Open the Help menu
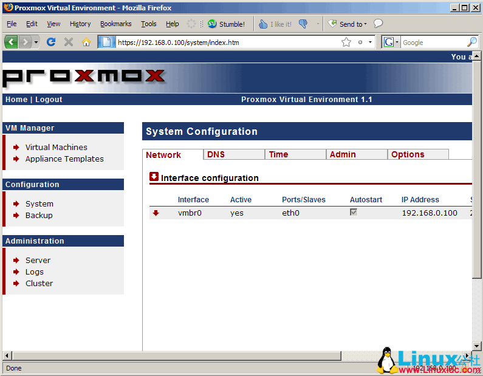This screenshot has height=376, width=483. click(172, 24)
